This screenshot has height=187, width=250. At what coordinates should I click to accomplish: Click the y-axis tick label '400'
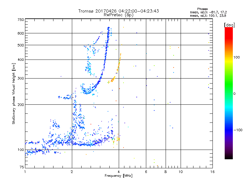pos(21,60)
